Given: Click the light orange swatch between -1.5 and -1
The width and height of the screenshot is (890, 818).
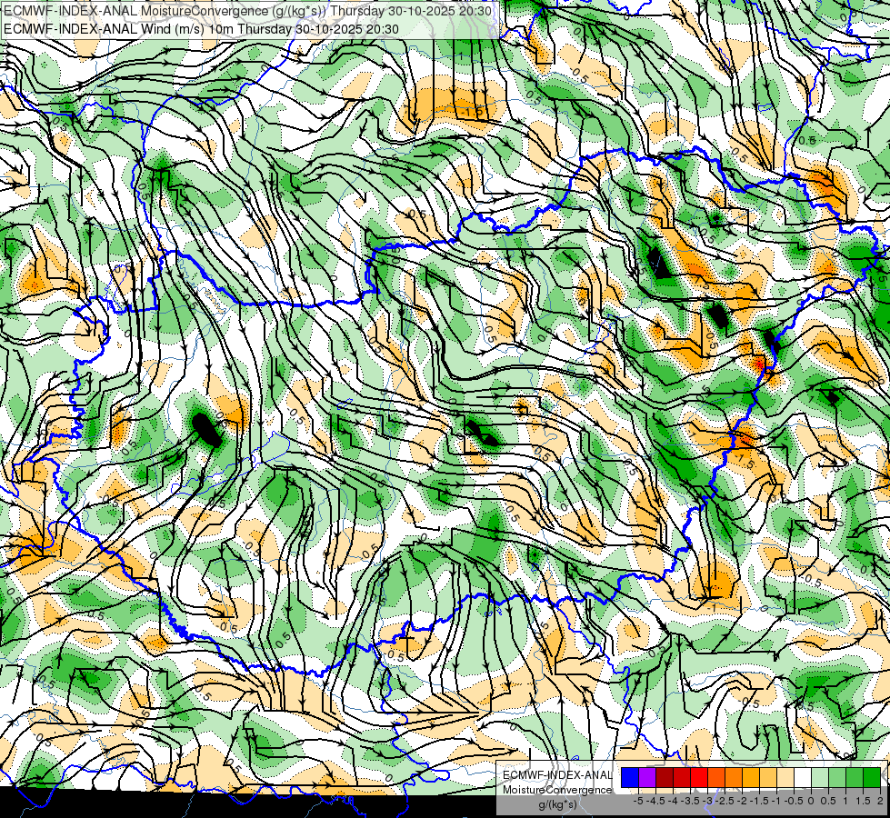Looking at the screenshot, I should (768, 778).
